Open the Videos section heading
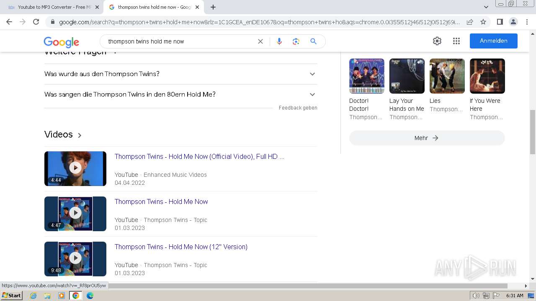Viewport: 536px width, 301px height. tap(63, 135)
